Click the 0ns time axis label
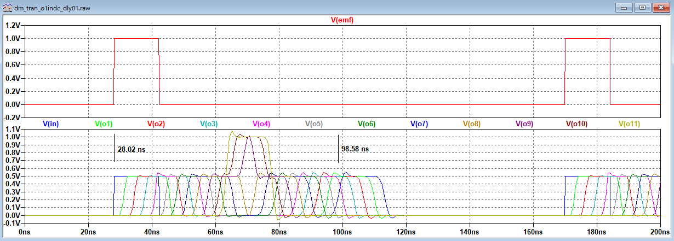 click(24, 232)
